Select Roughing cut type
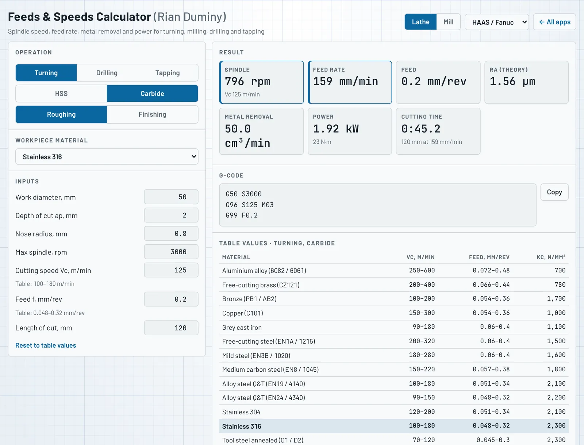 (61, 115)
